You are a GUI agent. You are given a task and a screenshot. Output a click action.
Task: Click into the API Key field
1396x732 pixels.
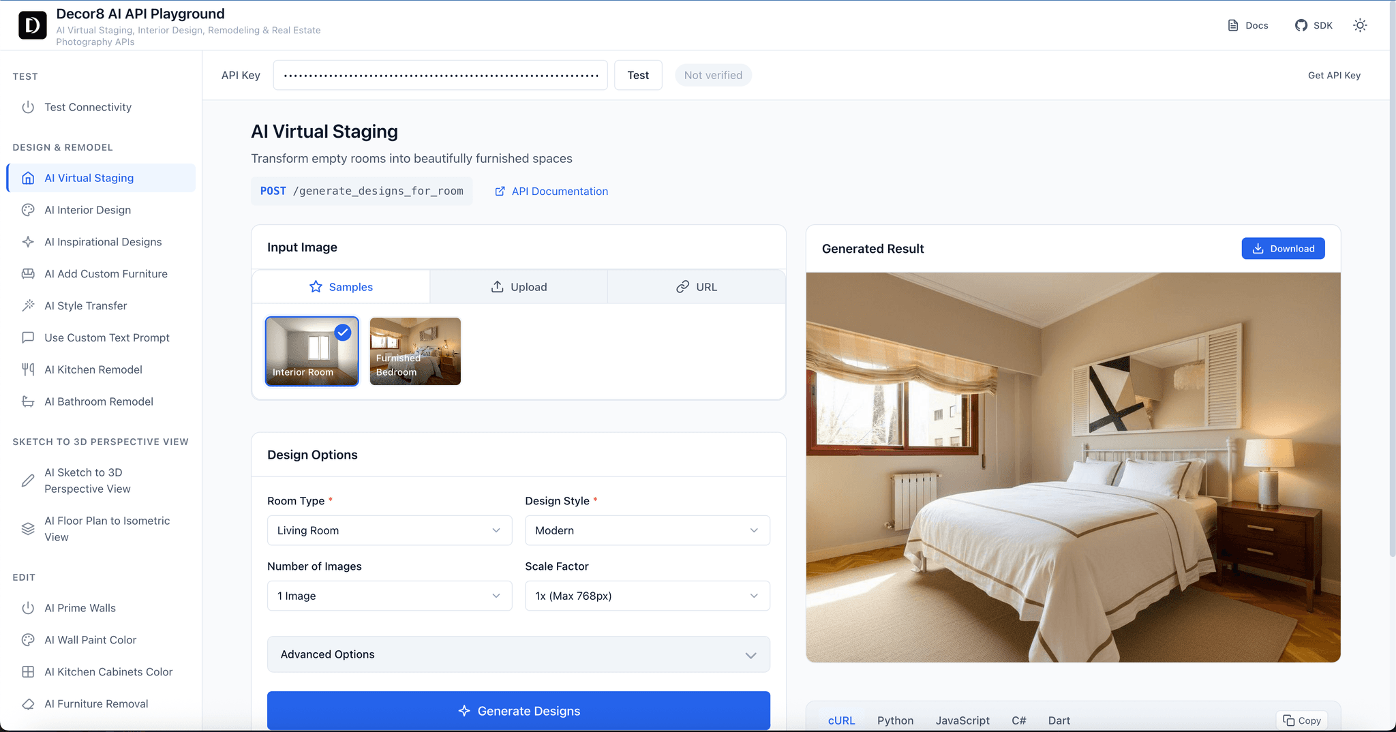tap(440, 75)
